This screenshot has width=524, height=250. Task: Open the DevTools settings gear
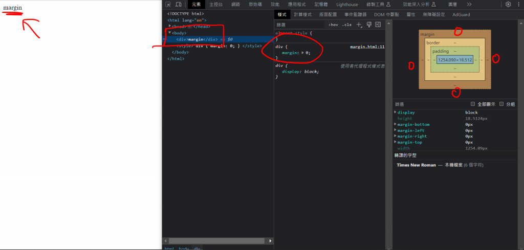[508, 4]
